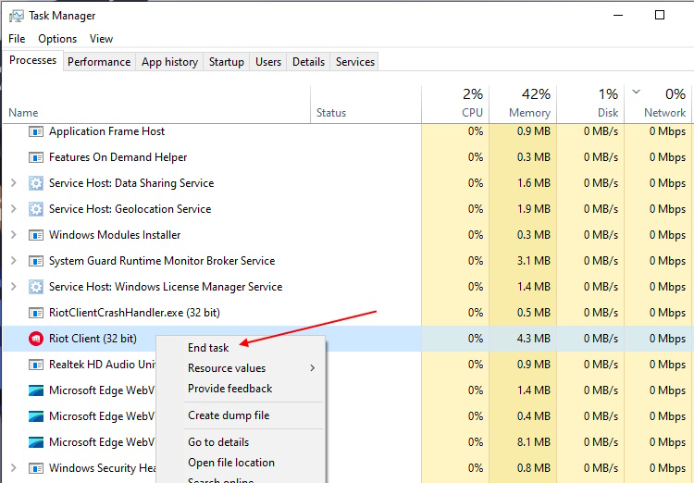Image resolution: width=694 pixels, height=483 pixels.
Task: Maximize the Task Manager window
Action: click(x=660, y=16)
